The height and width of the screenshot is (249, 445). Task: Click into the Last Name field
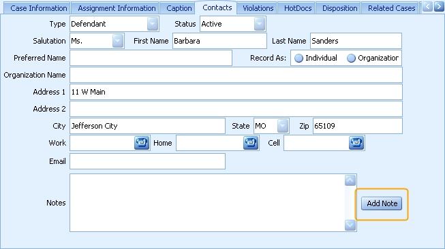(356, 41)
